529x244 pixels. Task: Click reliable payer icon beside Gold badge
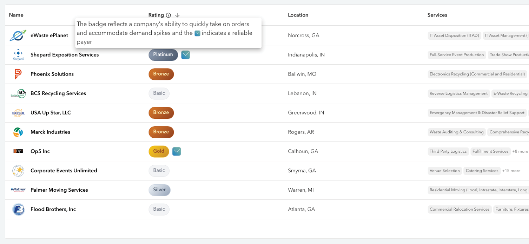[177, 151]
